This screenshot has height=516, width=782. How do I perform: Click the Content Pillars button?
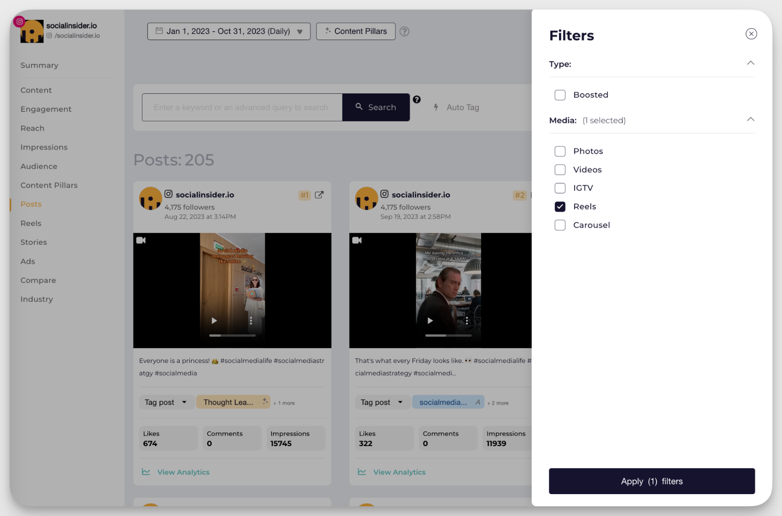[355, 31]
